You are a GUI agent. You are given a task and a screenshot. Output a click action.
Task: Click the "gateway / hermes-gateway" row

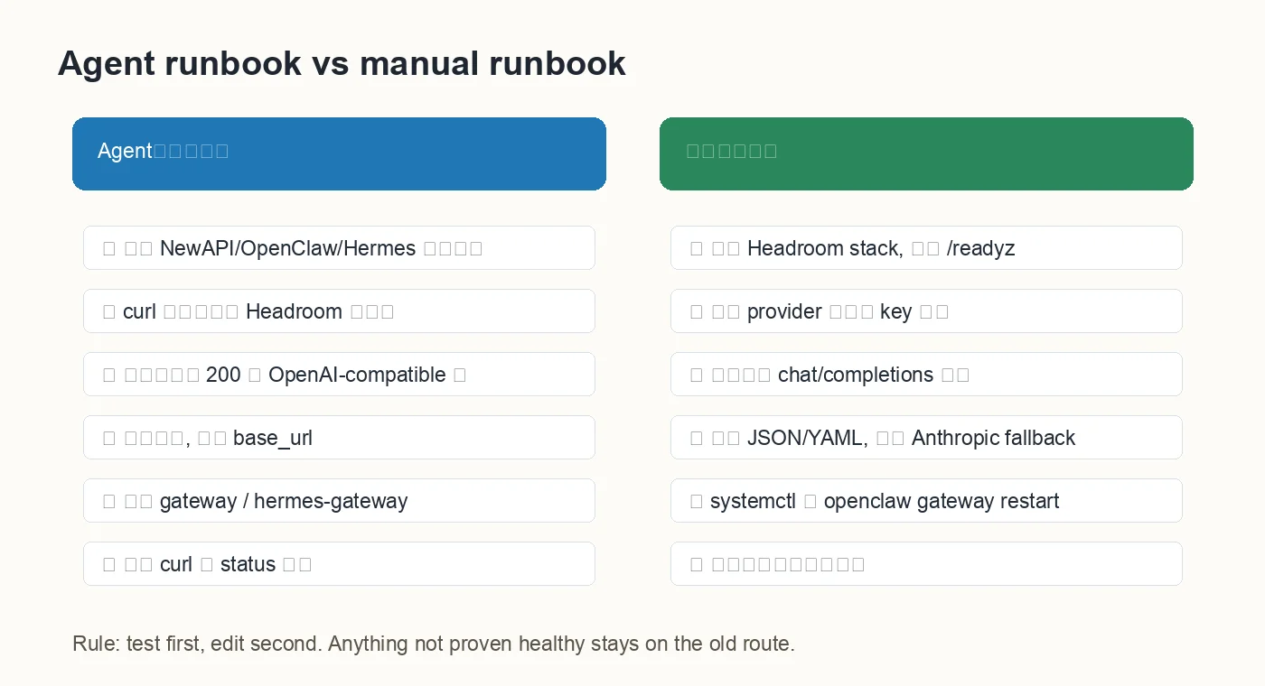pos(339,500)
